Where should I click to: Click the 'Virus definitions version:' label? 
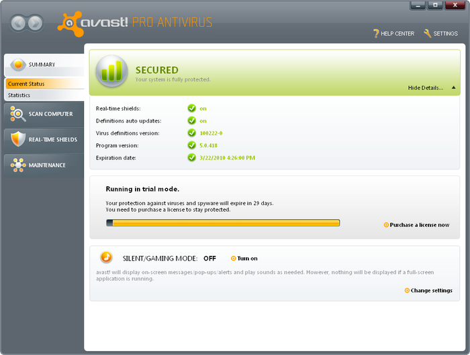[128, 133]
